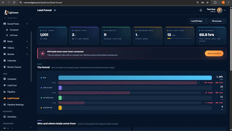Expand the Videos menu chevron

coord(27,48)
